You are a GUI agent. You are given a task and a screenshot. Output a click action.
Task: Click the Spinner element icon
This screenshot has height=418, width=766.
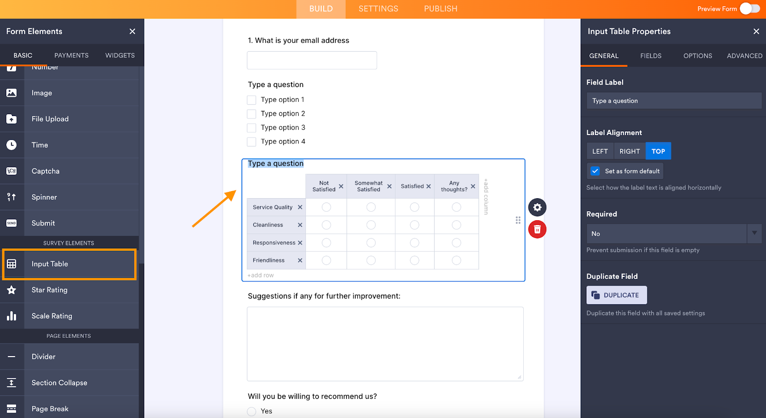[11, 197]
